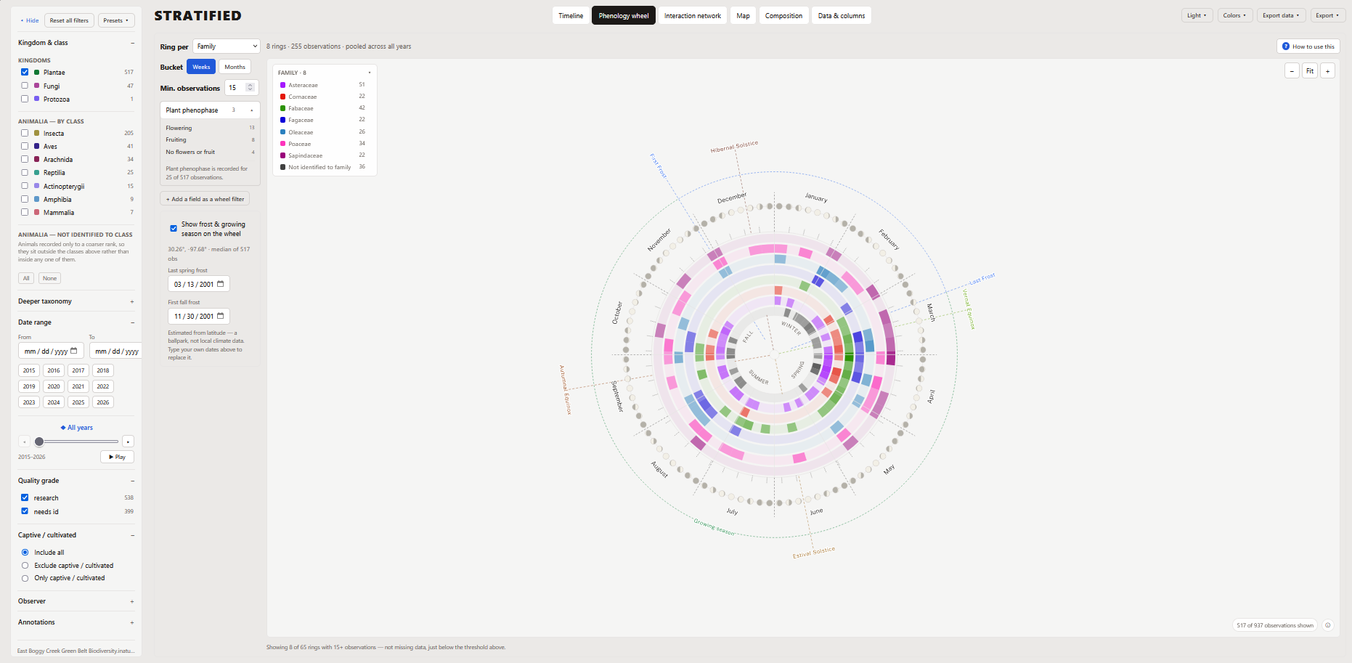This screenshot has height=663, width=1352.
Task: Zoom in the wheel with plus button
Action: (1327, 70)
